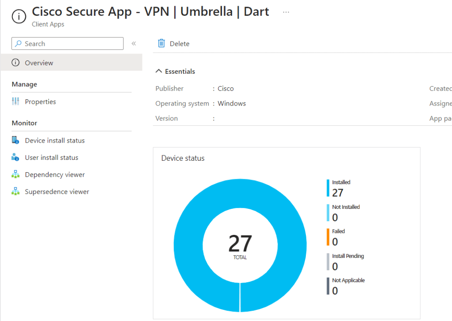The width and height of the screenshot is (452, 321).
Task: Click the Installed blue legend swatch
Action: click(328, 188)
